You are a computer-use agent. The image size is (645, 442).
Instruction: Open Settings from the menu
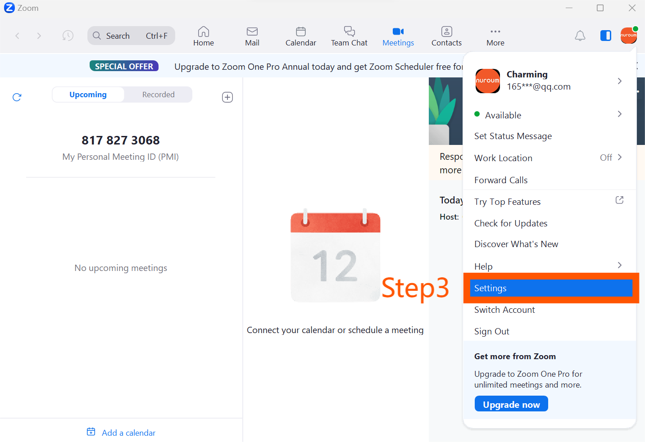(x=551, y=288)
